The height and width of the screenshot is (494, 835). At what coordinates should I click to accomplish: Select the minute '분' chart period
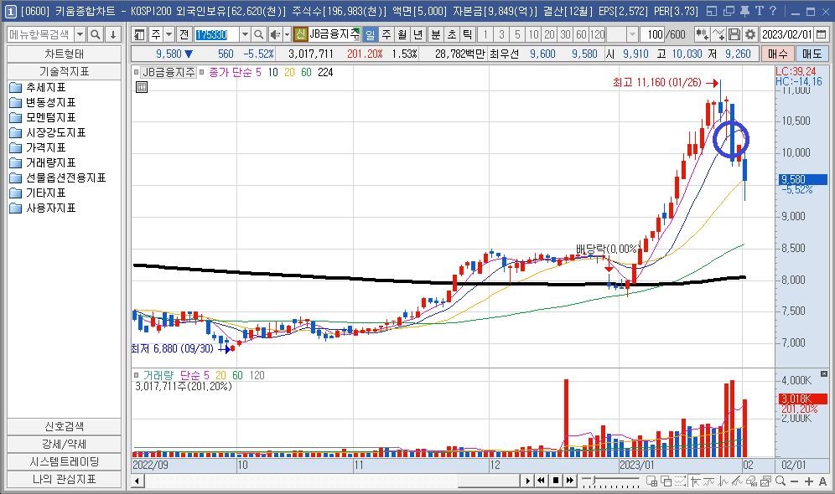pyautogui.click(x=436, y=34)
